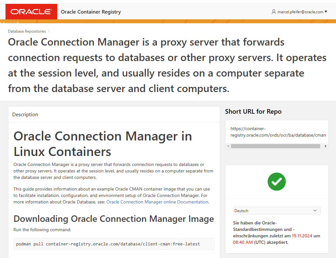Click the Short URL for Repo heading
The image size is (336, 258).
click(253, 111)
